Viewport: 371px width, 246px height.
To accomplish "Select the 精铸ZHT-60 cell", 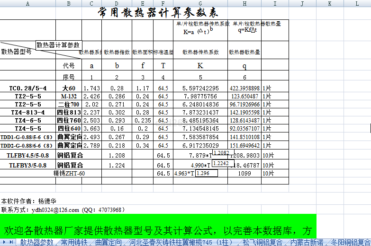I will point(69,173).
